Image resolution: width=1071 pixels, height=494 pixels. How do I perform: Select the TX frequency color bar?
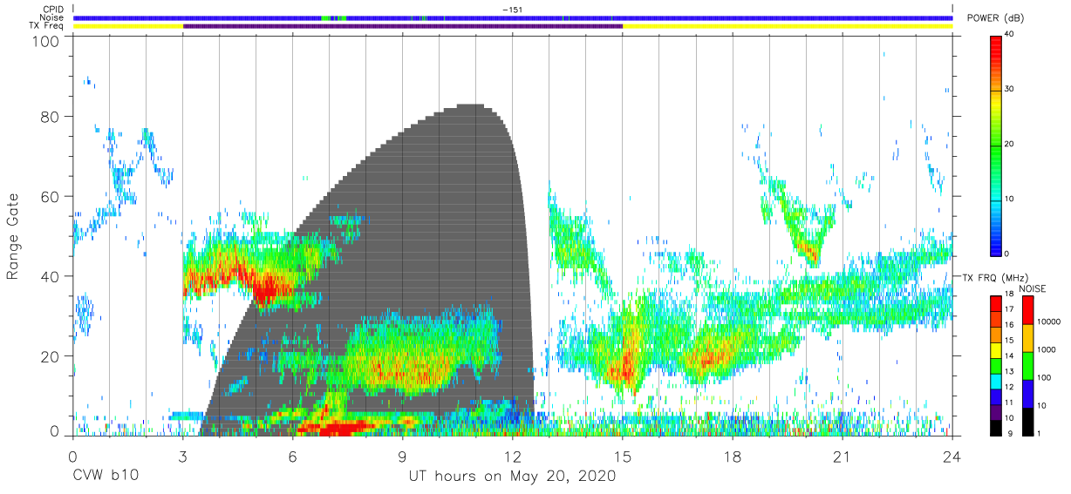(x=995, y=365)
